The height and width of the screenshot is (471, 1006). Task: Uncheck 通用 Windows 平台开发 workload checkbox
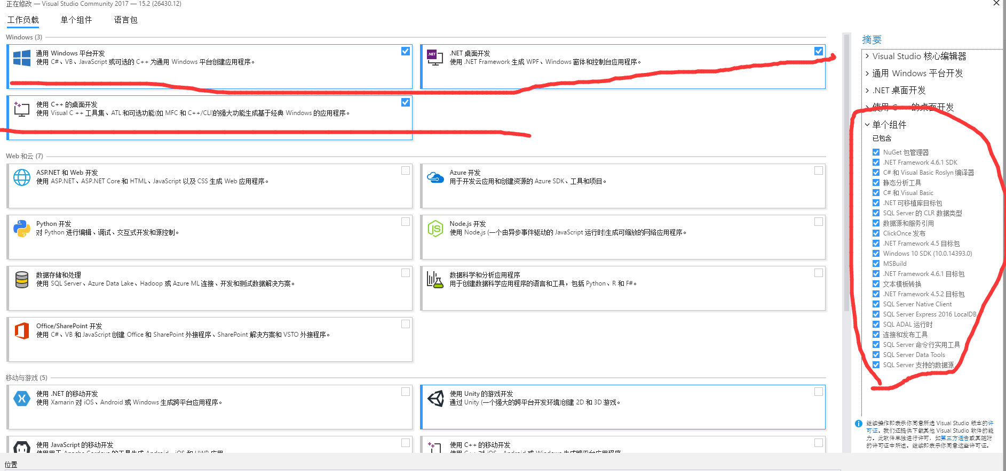pos(406,51)
